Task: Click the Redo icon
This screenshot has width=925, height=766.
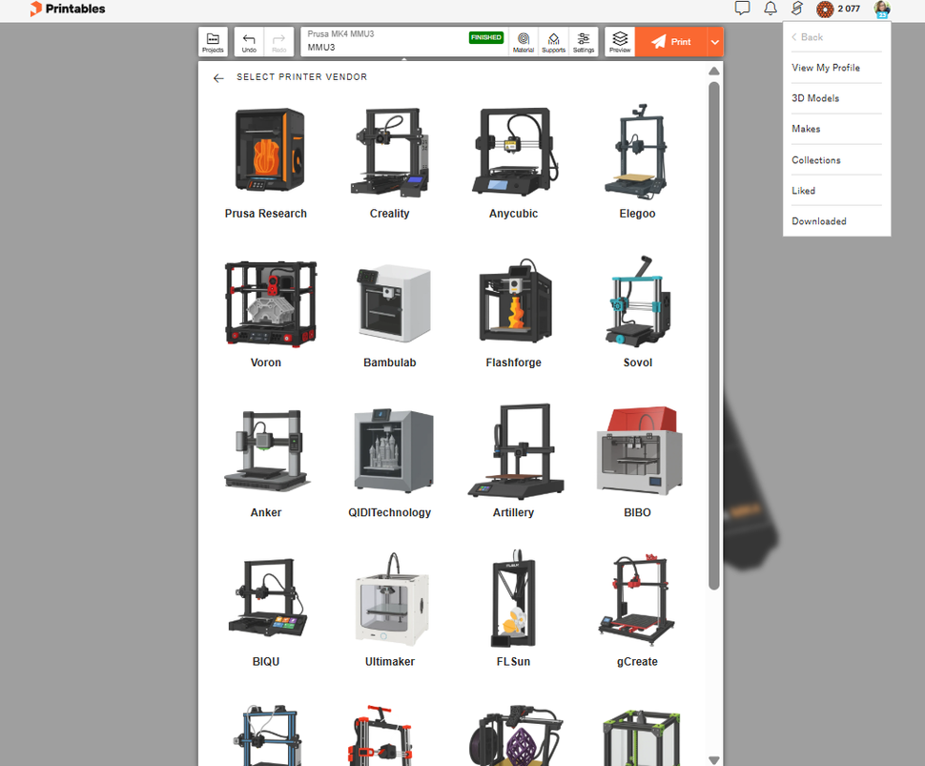Action: pos(278,41)
